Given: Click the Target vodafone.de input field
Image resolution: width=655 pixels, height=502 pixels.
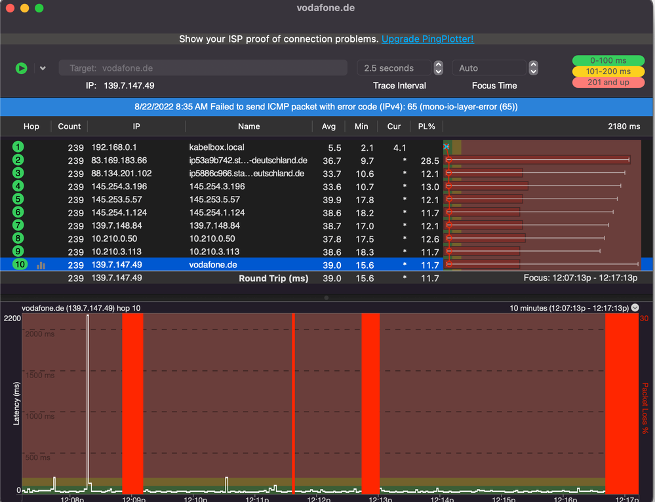Looking at the screenshot, I should click(203, 68).
